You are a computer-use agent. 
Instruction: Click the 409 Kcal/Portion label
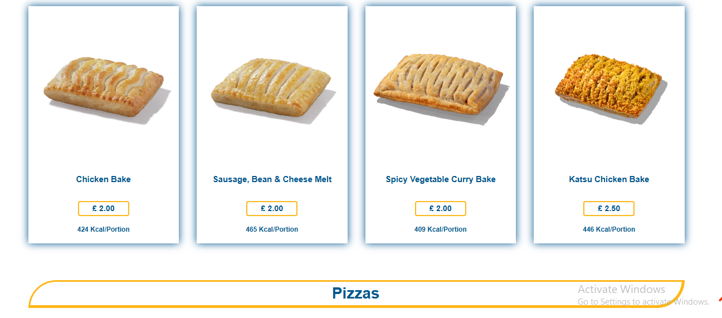click(x=441, y=229)
